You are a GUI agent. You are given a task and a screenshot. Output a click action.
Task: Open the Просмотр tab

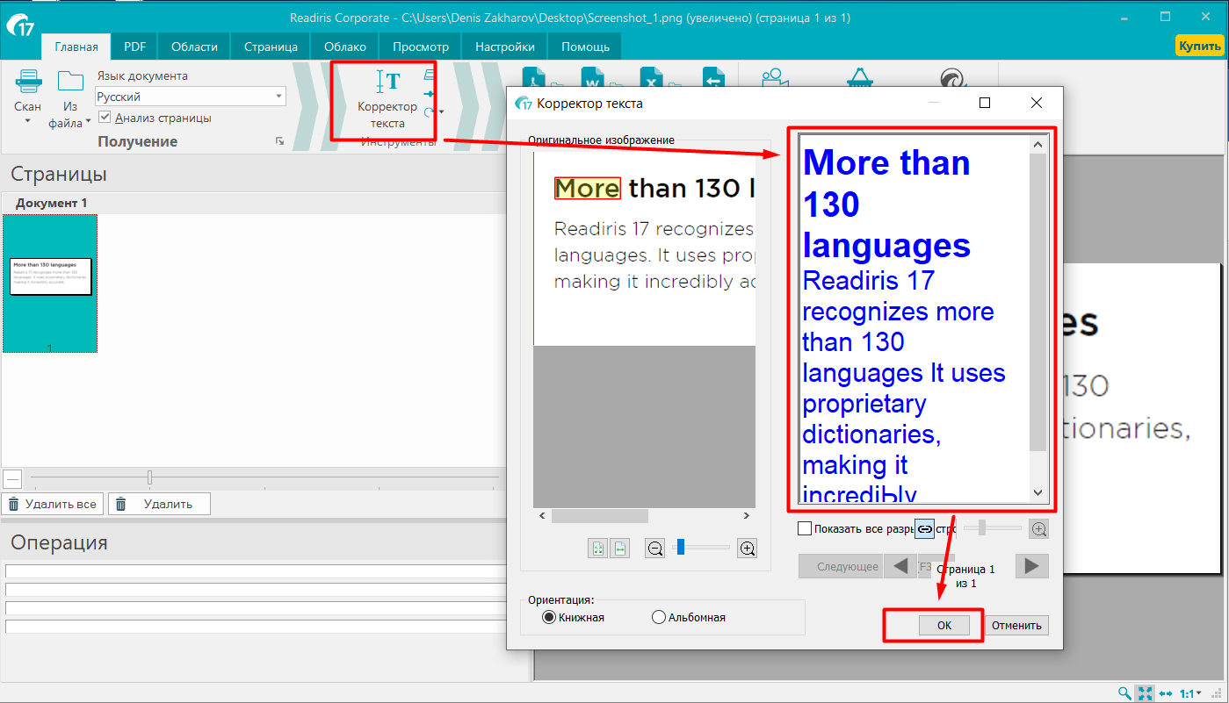421,47
